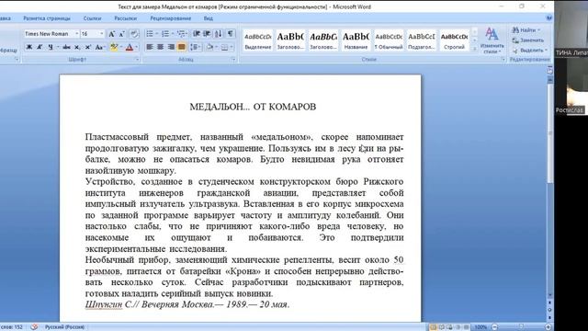This screenshot has height=331, width=588.
Task: Apply the text highlight color
Action: tap(114, 47)
